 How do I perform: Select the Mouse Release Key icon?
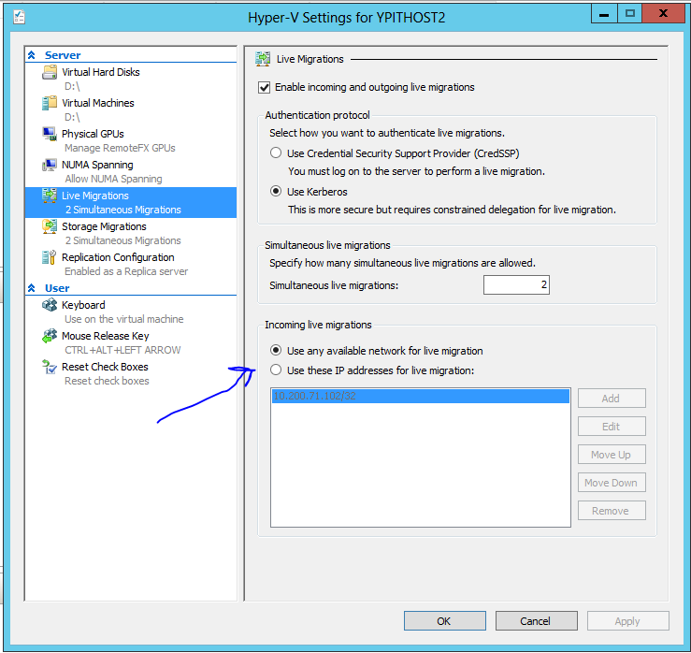(50, 337)
